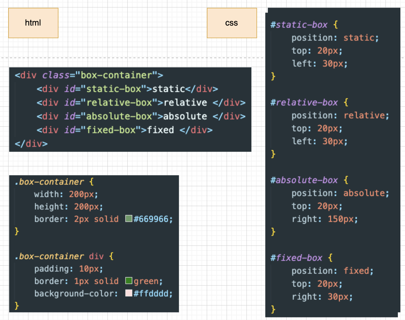This screenshot has width=405, height=320.
Task: Click the absolute-box div line in html
Action: click(141, 116)
